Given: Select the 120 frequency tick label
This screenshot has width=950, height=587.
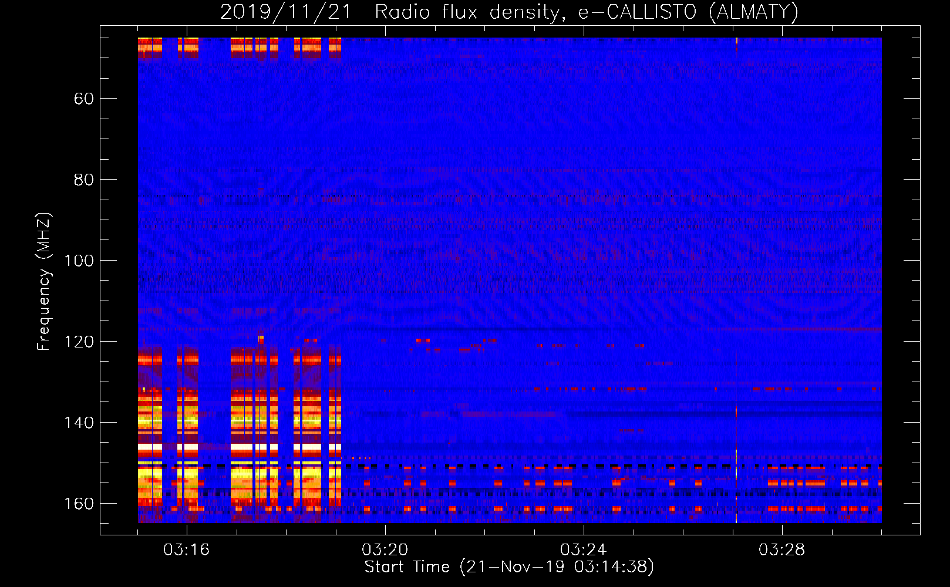Looking at the screenshot, I should click(79, 342).
